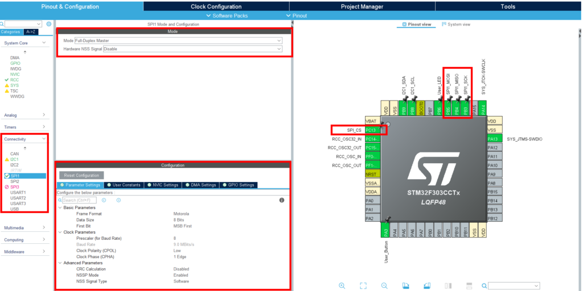Screen dimensions: 583x291
Task: Select USART1 in the Connectivity list
Action: point(18,192)
